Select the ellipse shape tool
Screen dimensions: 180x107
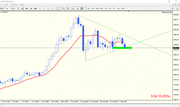tap(35, 9)
